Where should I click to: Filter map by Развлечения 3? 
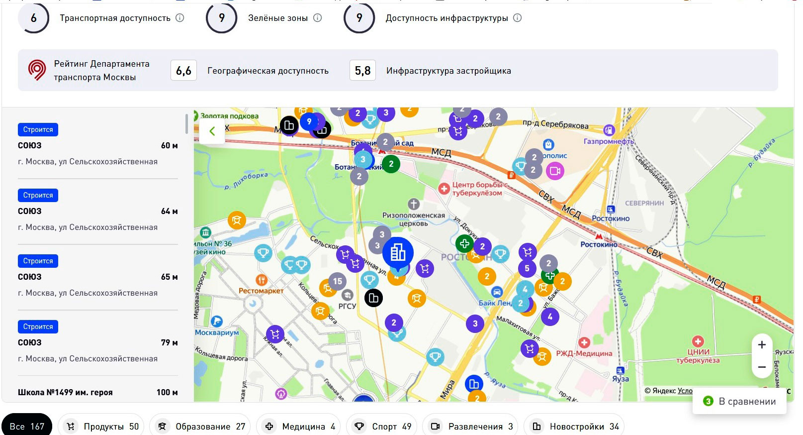(x=471, y=427)
